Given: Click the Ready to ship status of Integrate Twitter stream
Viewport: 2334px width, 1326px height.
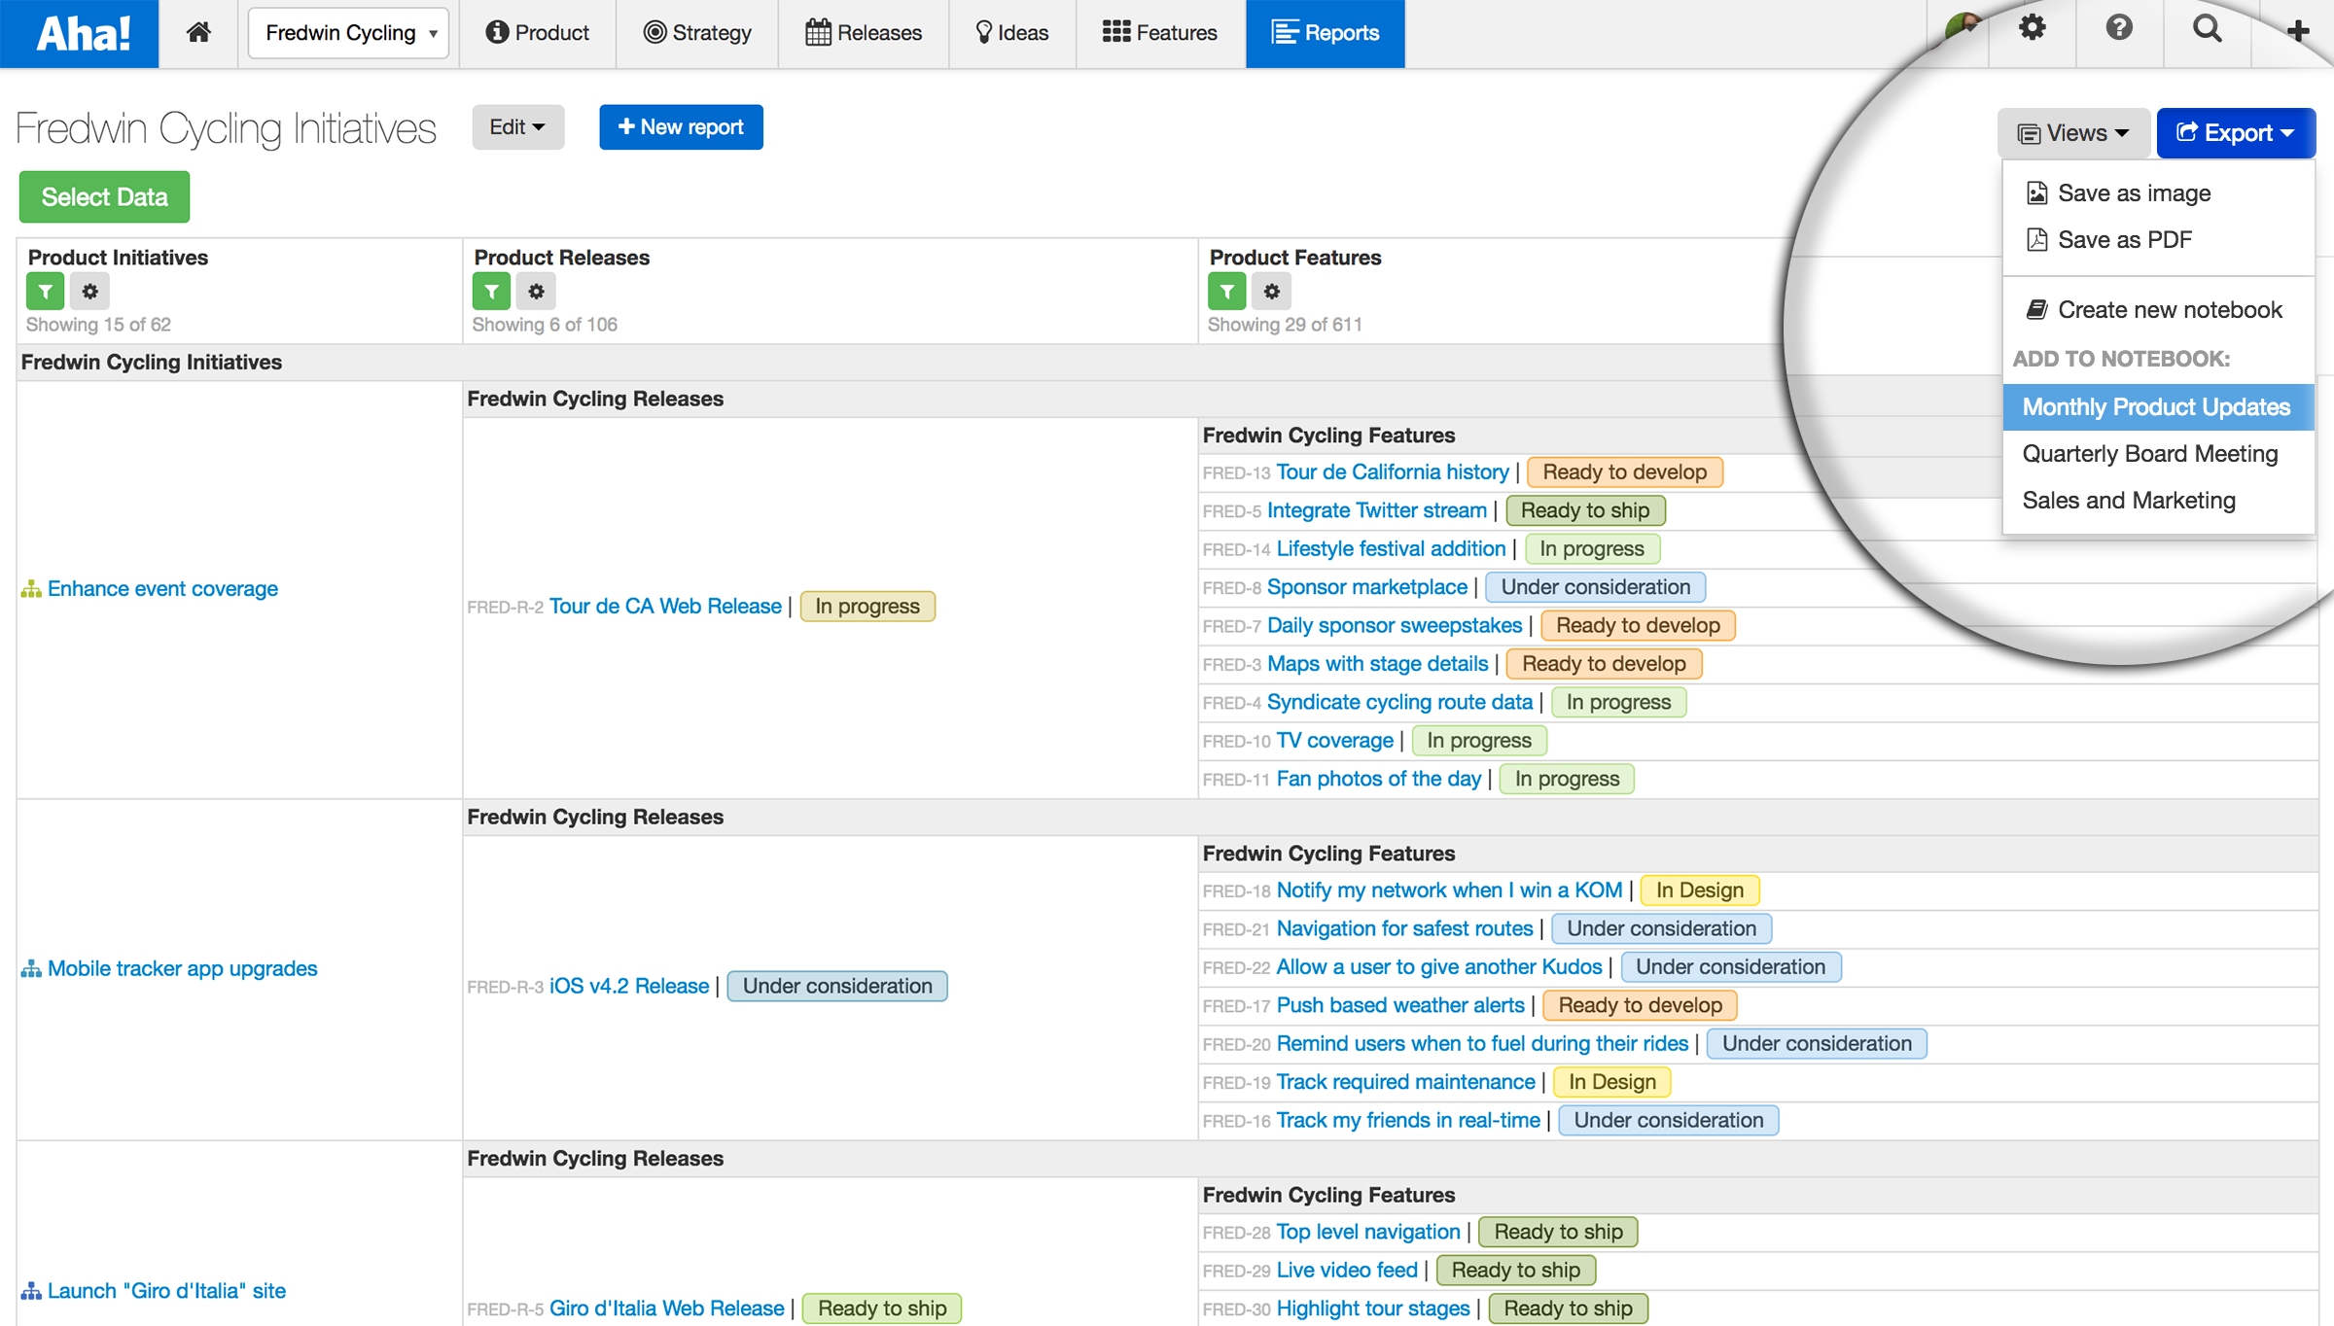Looking at the screenshot, I should pyautogui.click(x=1585, y=511).
